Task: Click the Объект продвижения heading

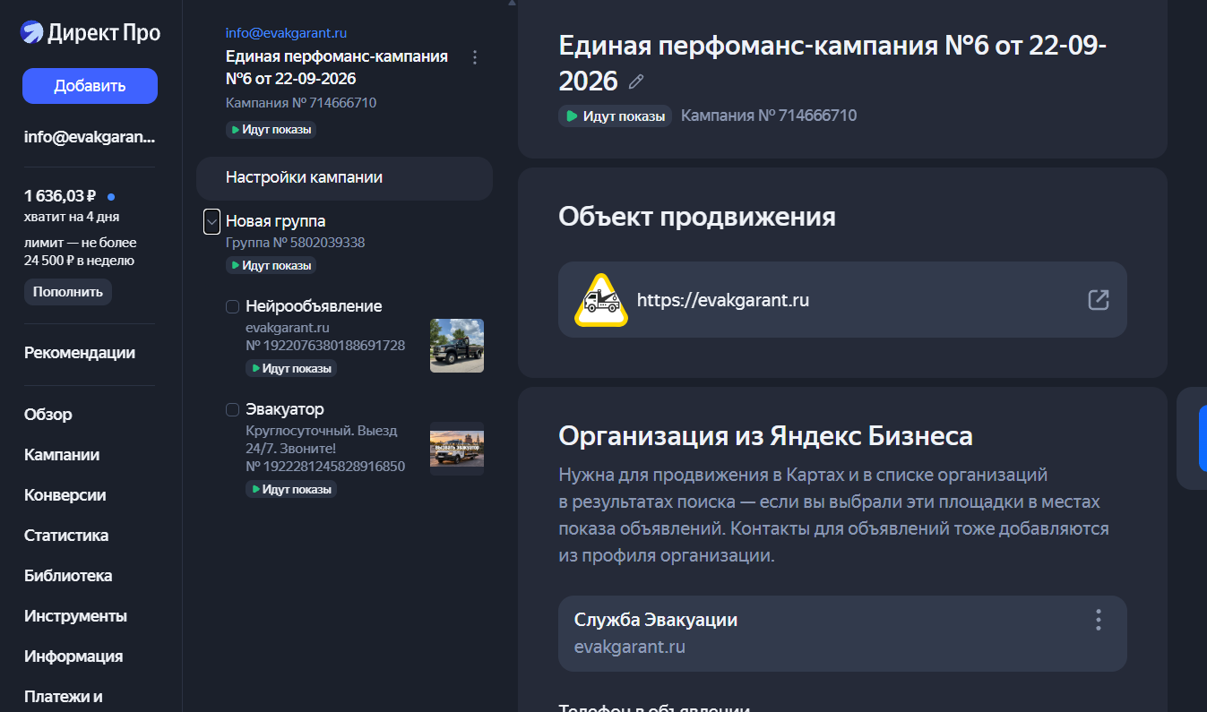Action: (697, 217)
